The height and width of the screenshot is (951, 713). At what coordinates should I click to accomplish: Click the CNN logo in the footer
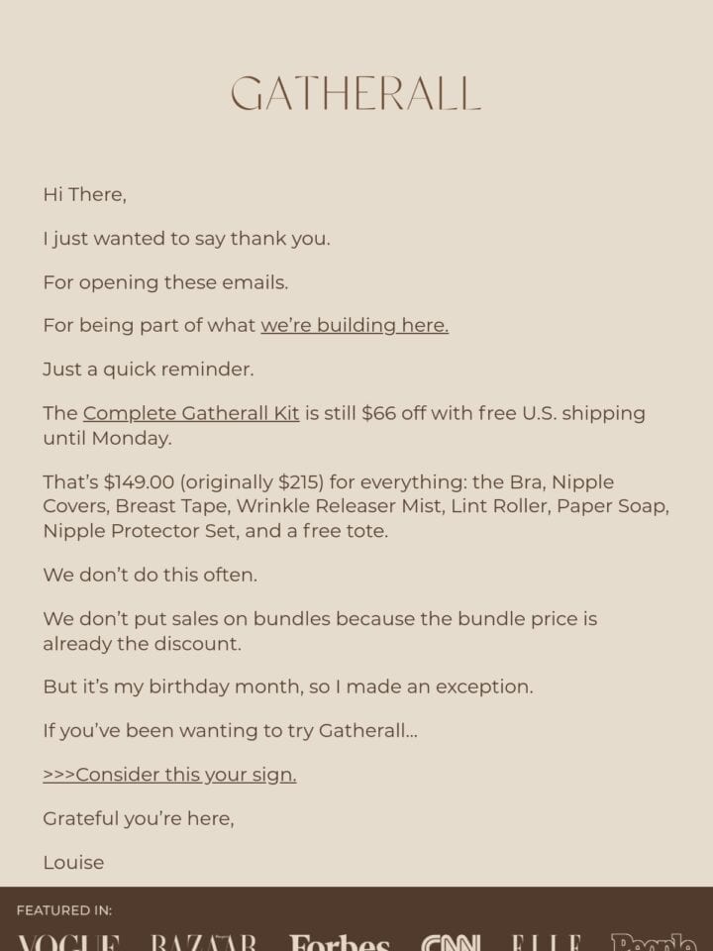pyautogui.click(x=452, y=942)
